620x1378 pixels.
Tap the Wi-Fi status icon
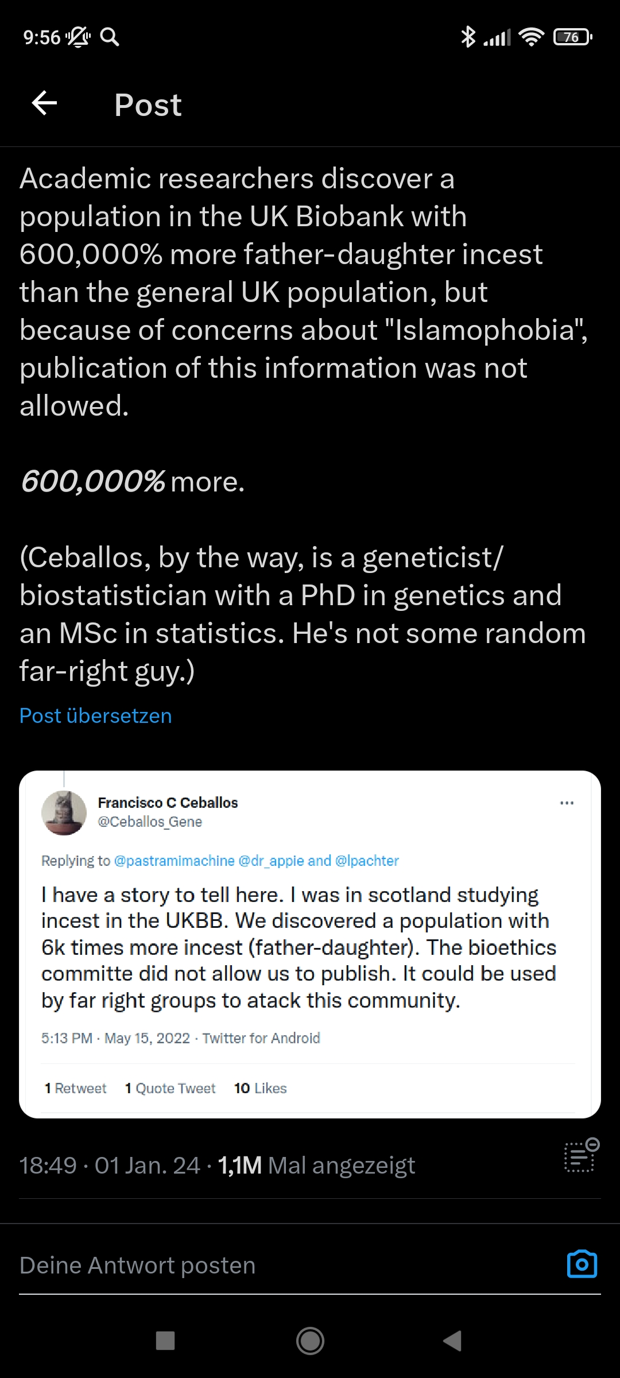[x=530, y=37]
